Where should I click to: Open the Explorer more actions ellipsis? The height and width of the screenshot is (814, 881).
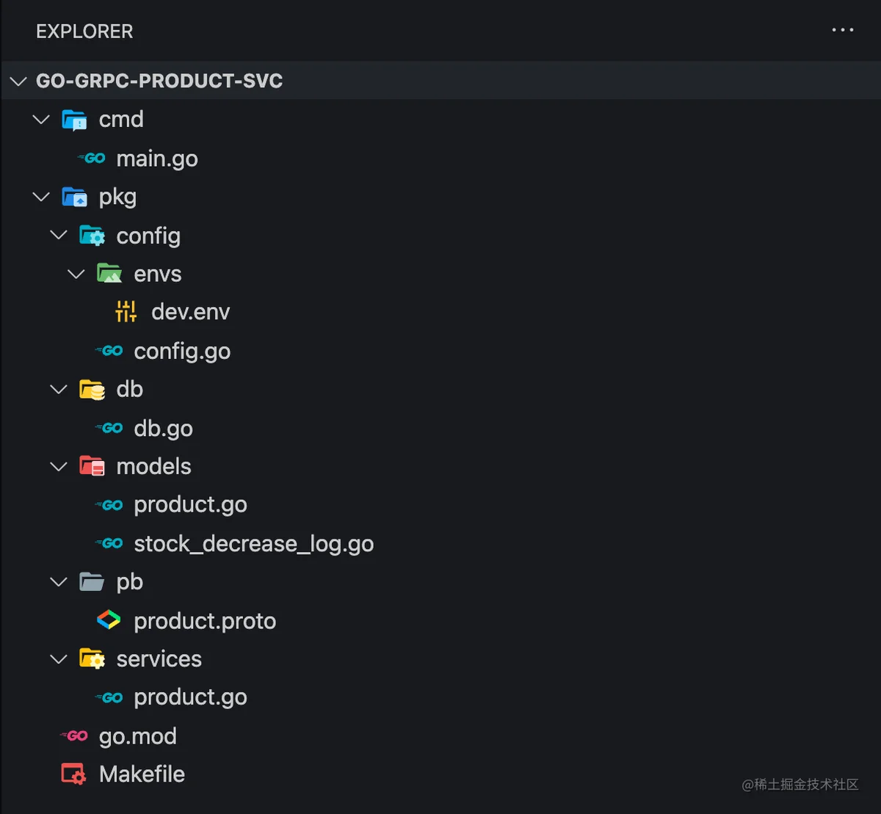coord(842,30)
